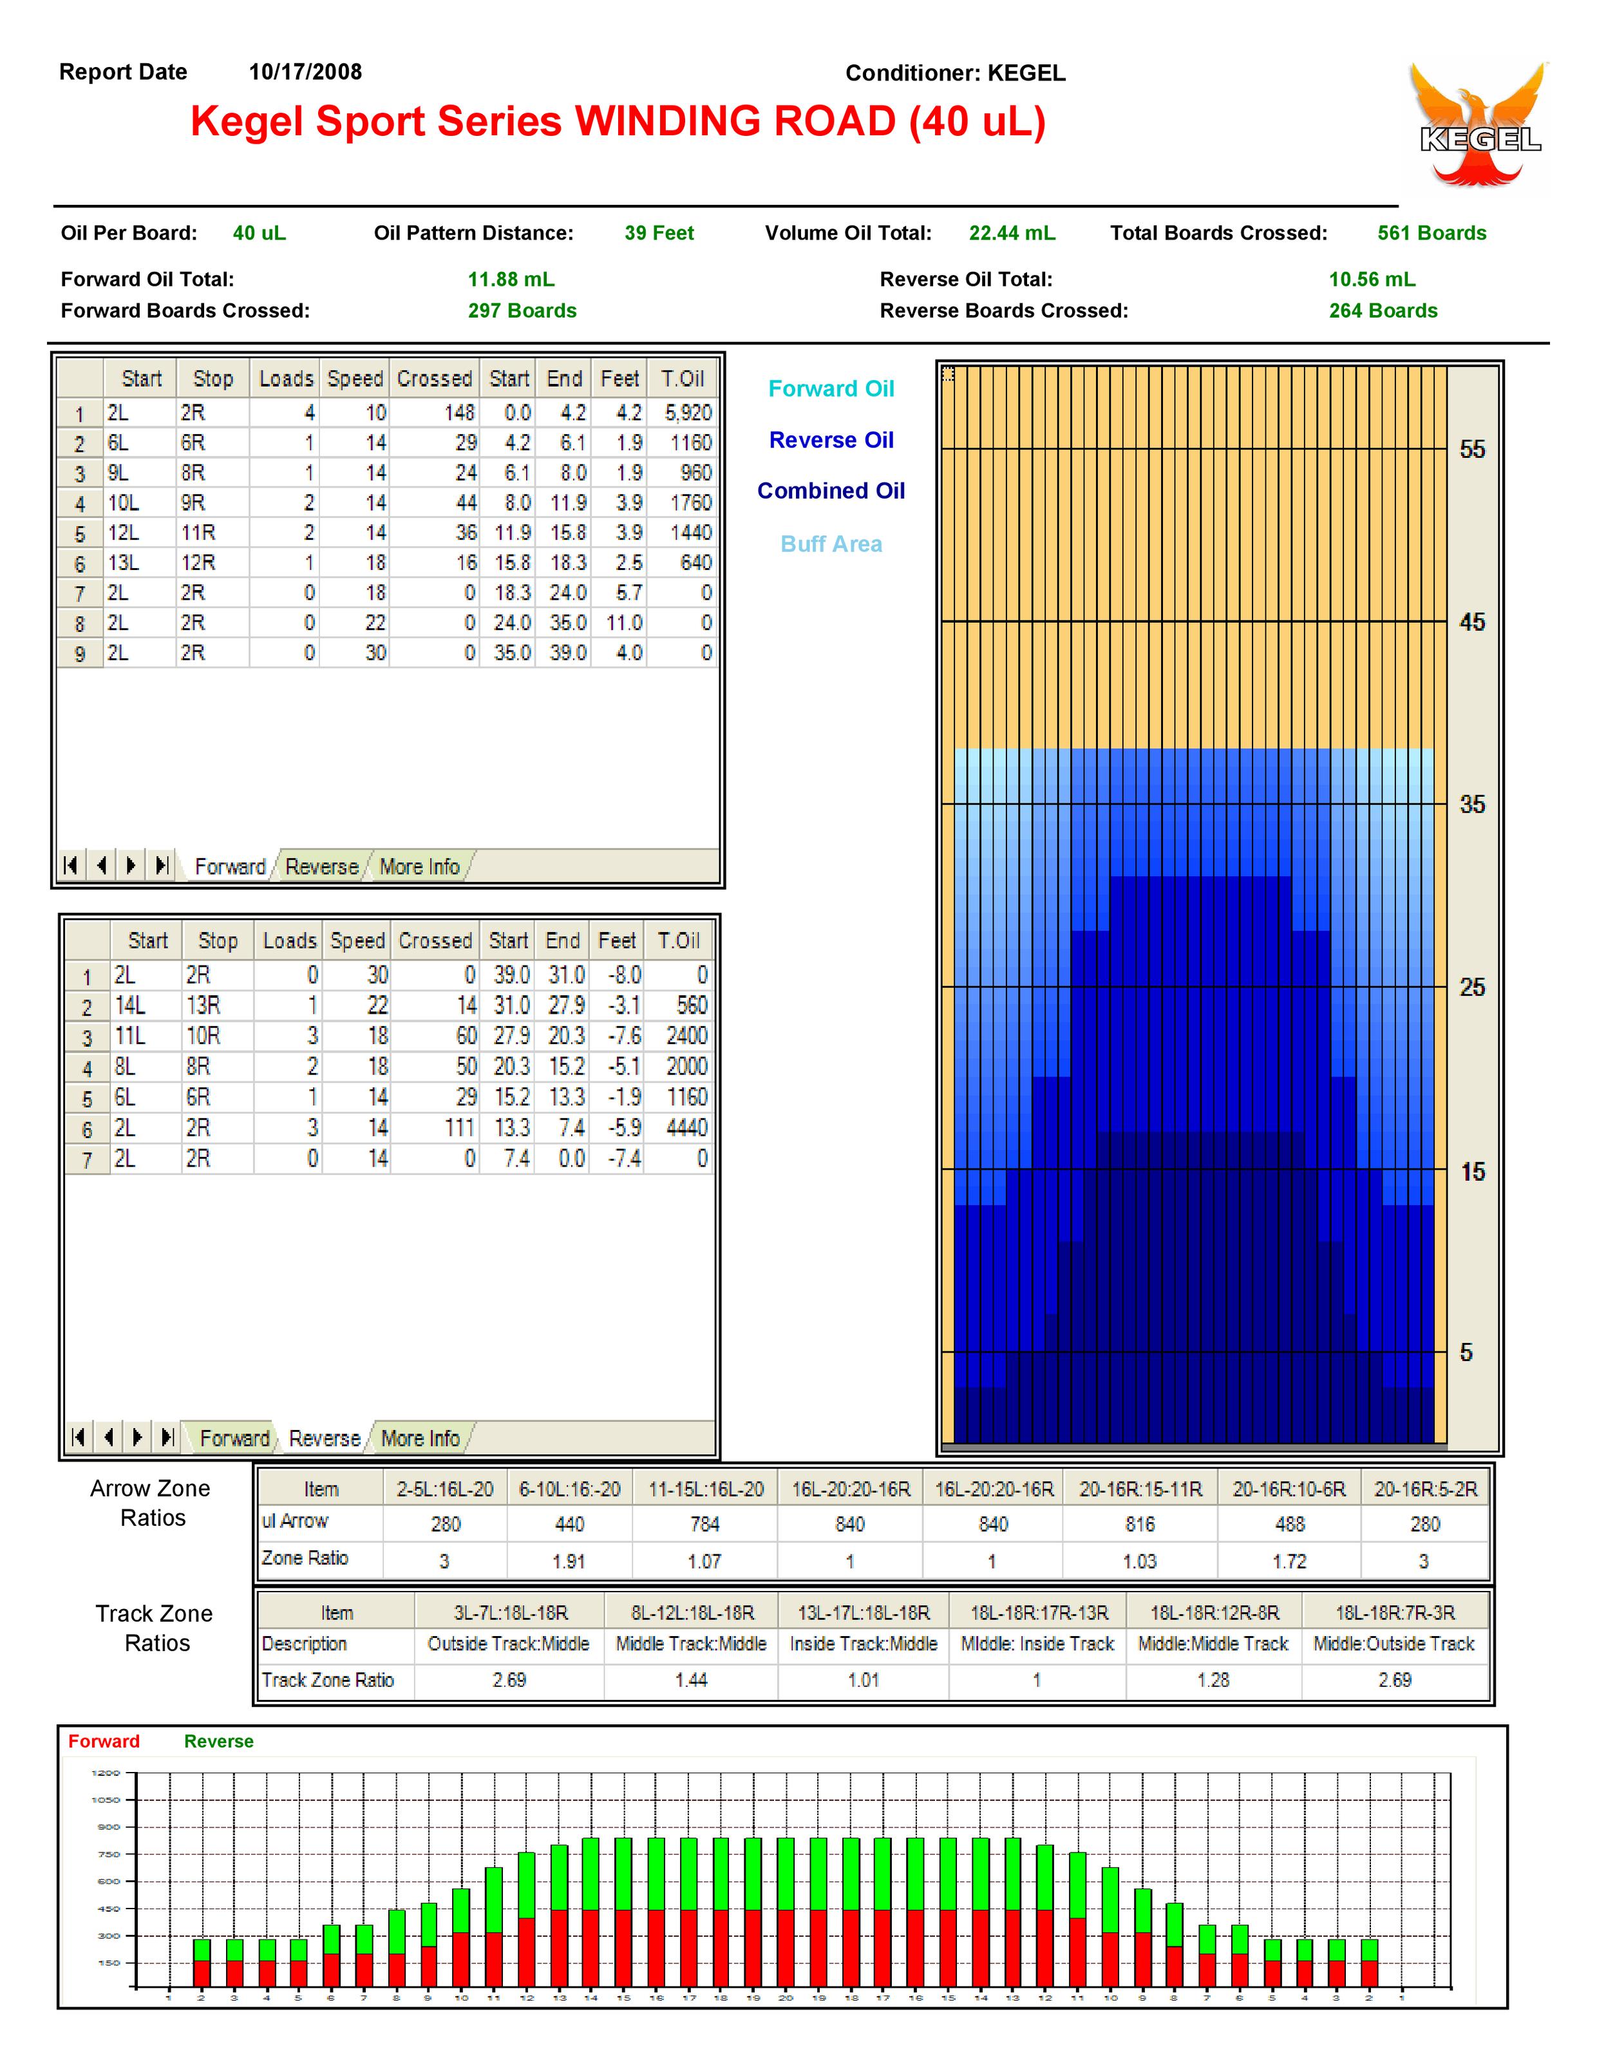1597x2067 pixels.
Task: Open Reverse tab in lower table panel
Action: [325, 1438]
